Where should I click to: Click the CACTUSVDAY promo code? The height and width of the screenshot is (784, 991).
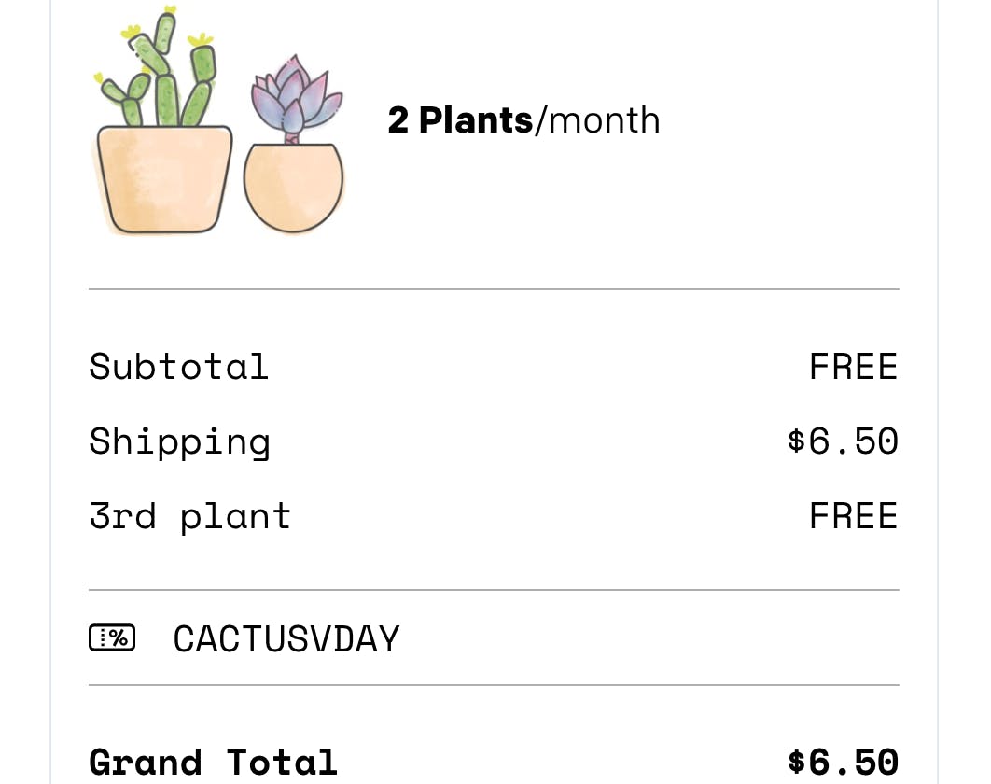coord(286,639)
